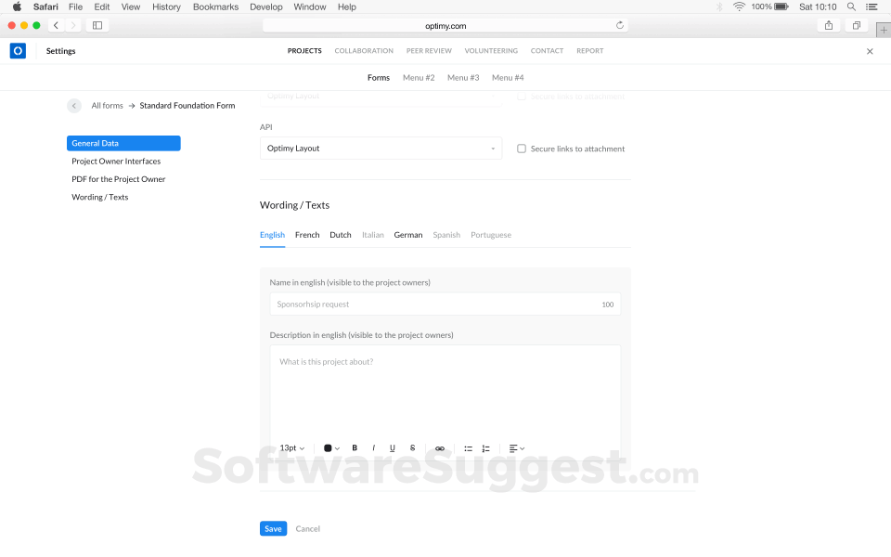Reload the page in Safari
The height and width of the screenshot is (557, 891).
[x=620, y=25]
